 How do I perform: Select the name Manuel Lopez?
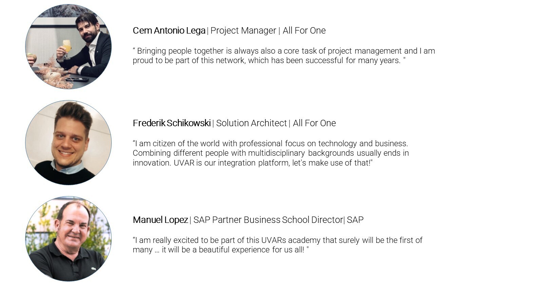[160, 220]
